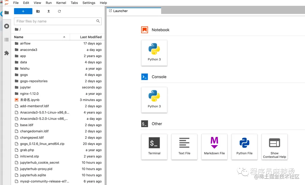Open the File menu

coord(16,3)
